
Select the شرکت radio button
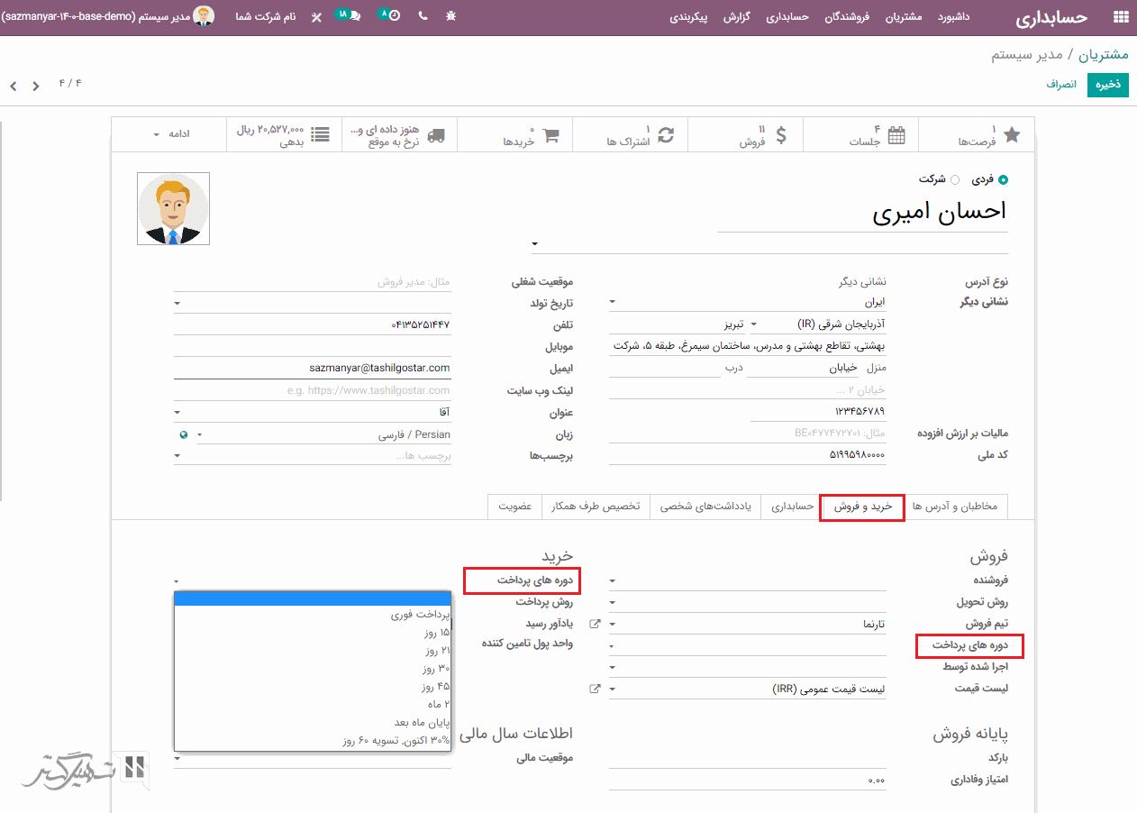tap(955, 180)
